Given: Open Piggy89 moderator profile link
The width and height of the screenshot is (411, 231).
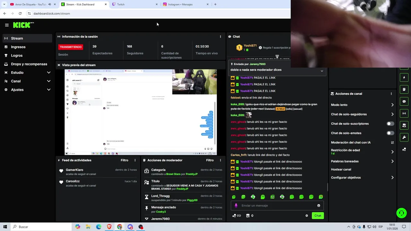Looking at the screenshot, I should tap(192, 200).
